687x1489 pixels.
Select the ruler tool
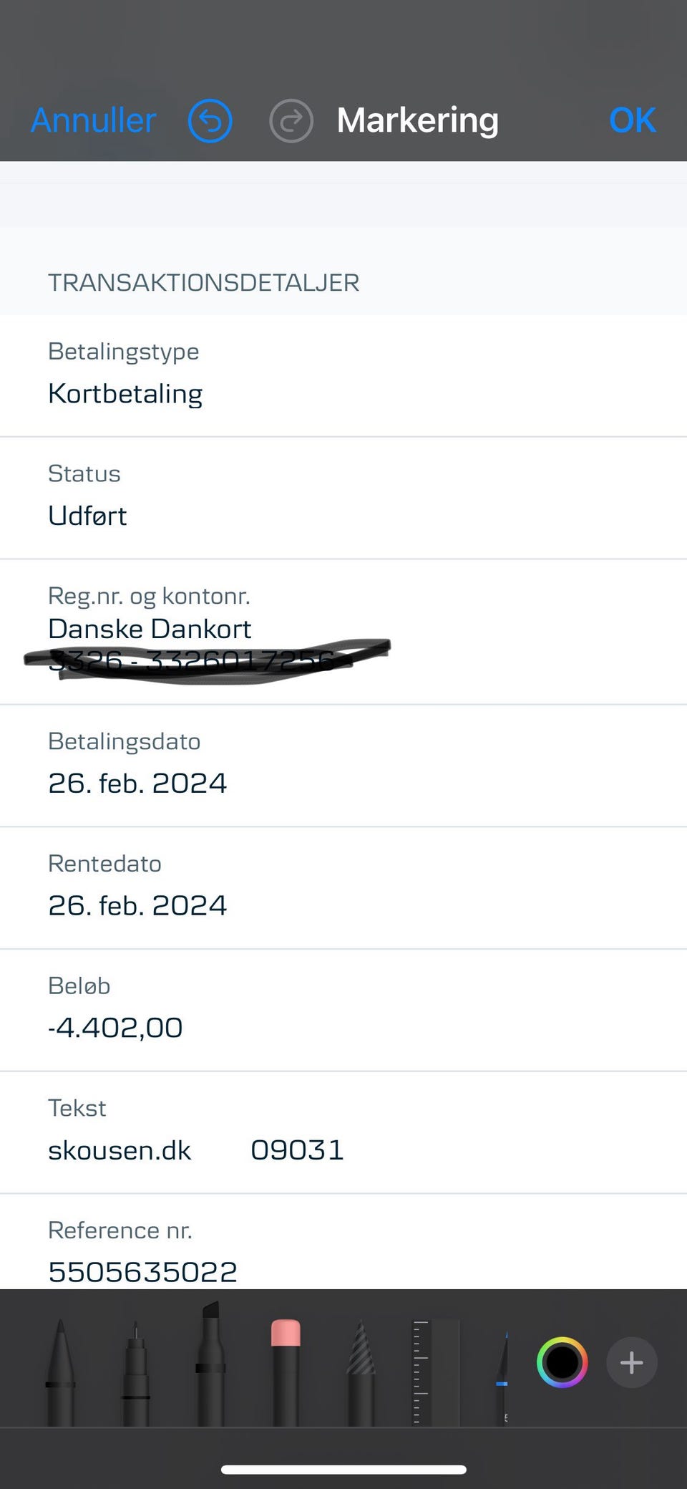[x=436, y=1372]
